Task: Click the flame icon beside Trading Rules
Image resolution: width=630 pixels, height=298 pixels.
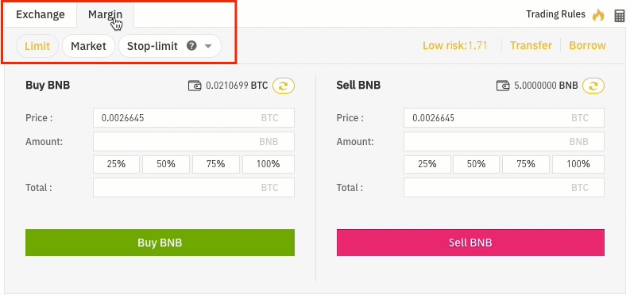Action: pos(598,15)
